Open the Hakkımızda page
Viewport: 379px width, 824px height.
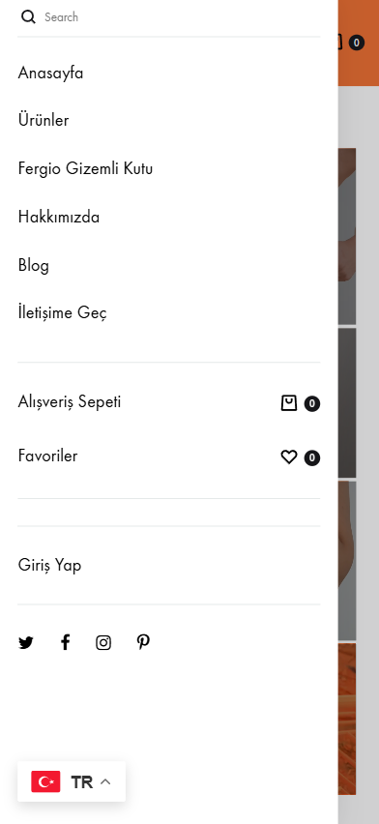point(59,217)
